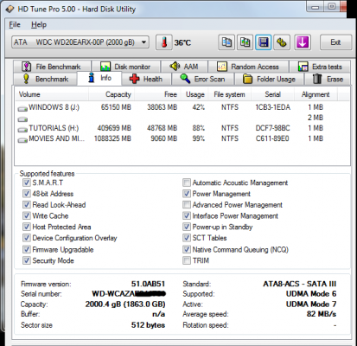The width and height of the screenshot is (357, 346).
Task: Select the 409699 MB capacity cell
Action: (114, 128)
